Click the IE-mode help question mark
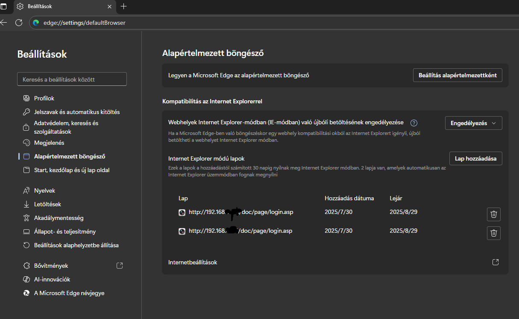 (413, 123)
